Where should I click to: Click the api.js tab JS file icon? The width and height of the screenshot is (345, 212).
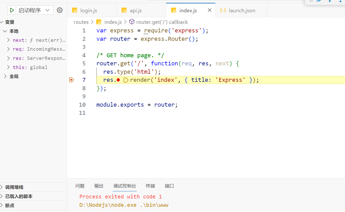(124, 10)
